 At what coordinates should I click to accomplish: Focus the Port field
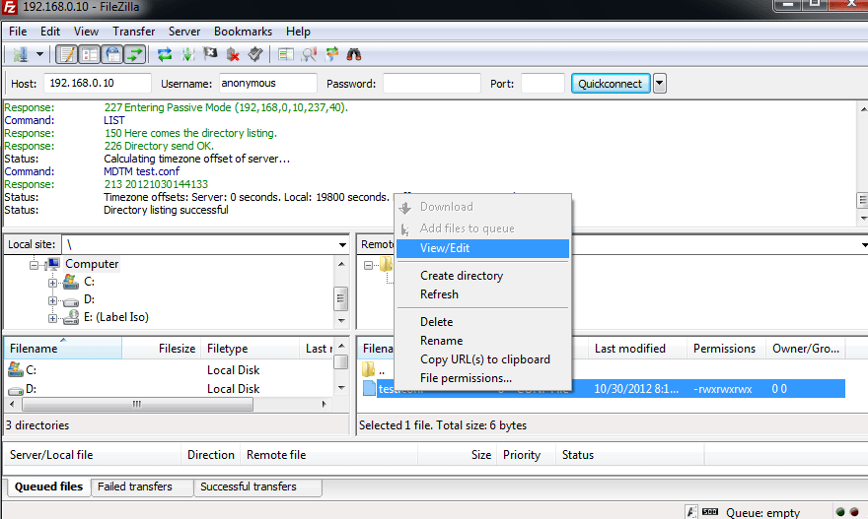click(x=542, y=84)
